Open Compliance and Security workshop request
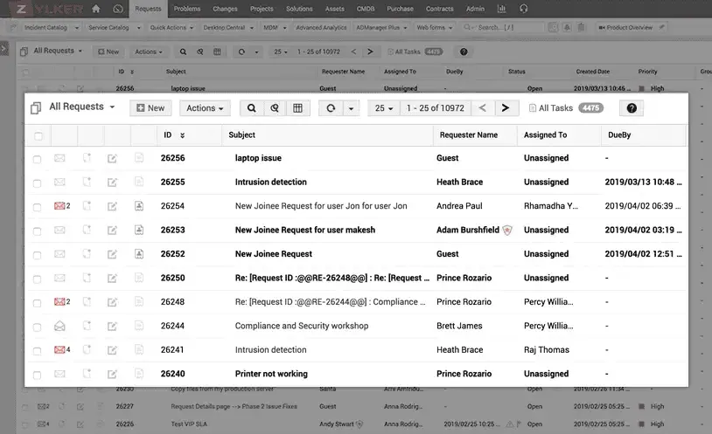Screen dimensions: 712x434 pyautogui.click(x=302, y=326)
